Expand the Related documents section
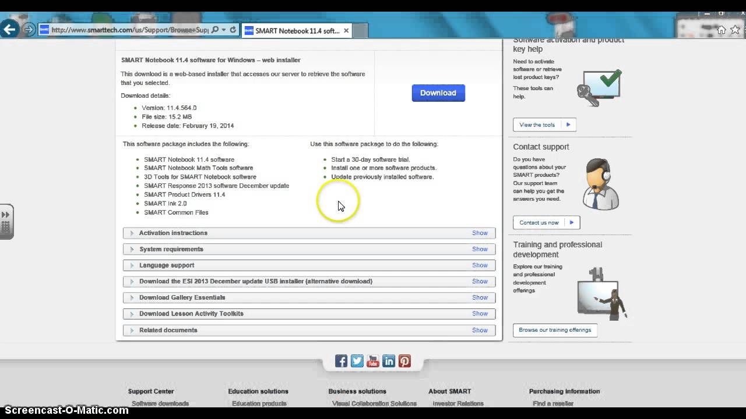The image size is (746, 419). [309, 330]
